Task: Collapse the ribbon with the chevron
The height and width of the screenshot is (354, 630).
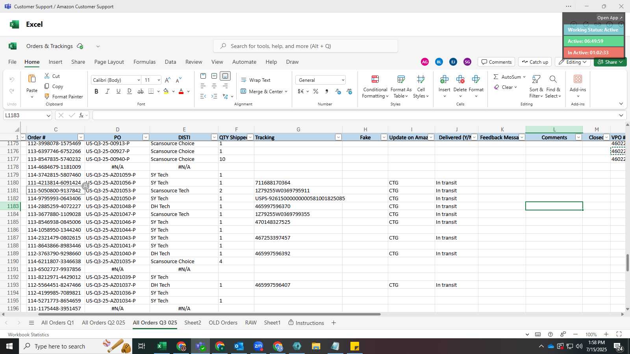Action: coord(621,104)
